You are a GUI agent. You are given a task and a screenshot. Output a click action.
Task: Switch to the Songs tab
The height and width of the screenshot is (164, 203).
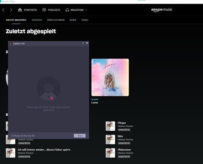click(85, 20)
